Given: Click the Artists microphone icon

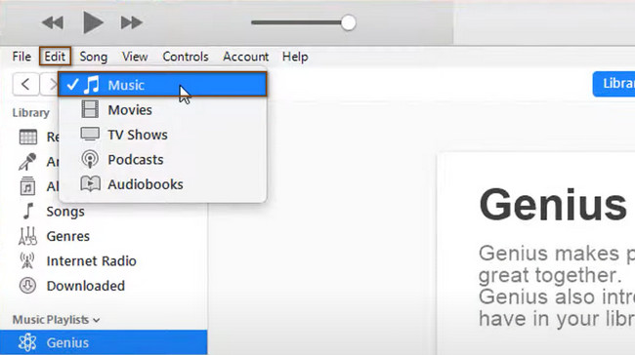Looking at the screenshot, I should click(27, 162).
